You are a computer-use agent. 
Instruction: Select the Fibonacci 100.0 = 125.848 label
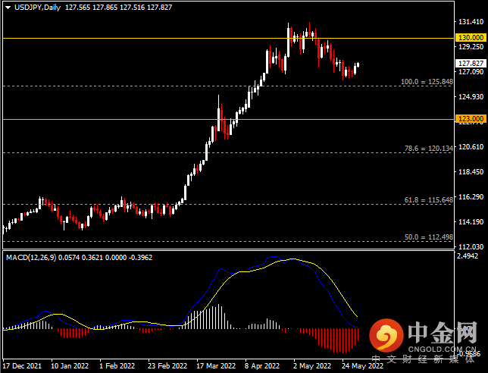tap(427, 82)
